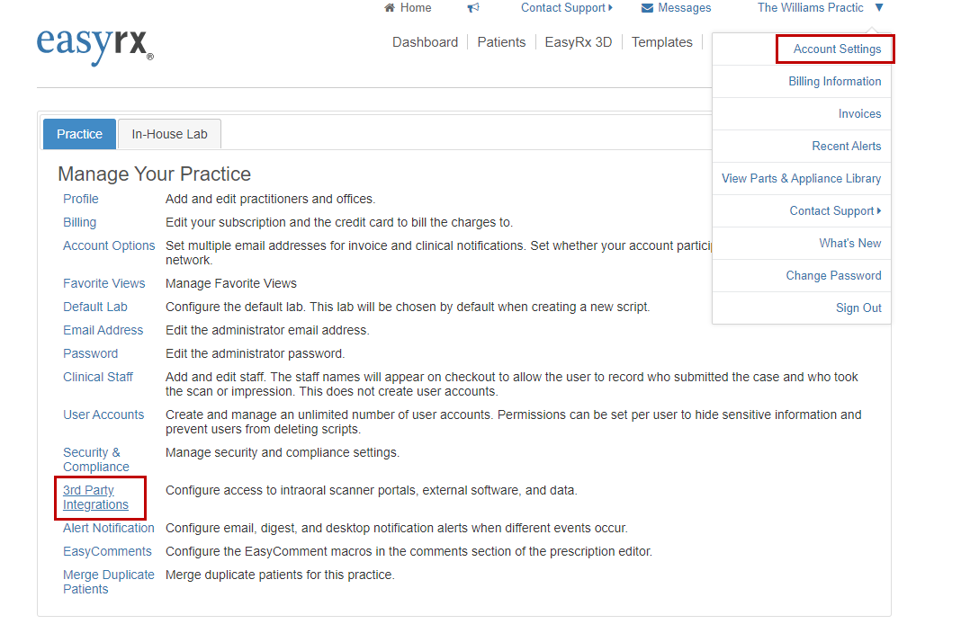Open What's New in the account menu
This screenshot has height=633, width=961.
coord(850,243)
